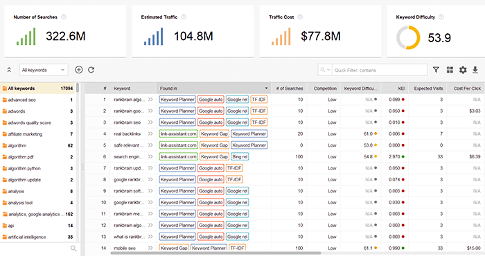Image resolution: width=485 pixels, height=256 pixels.
Task: Type in the Quick Filter contains field
Action: 380,70
